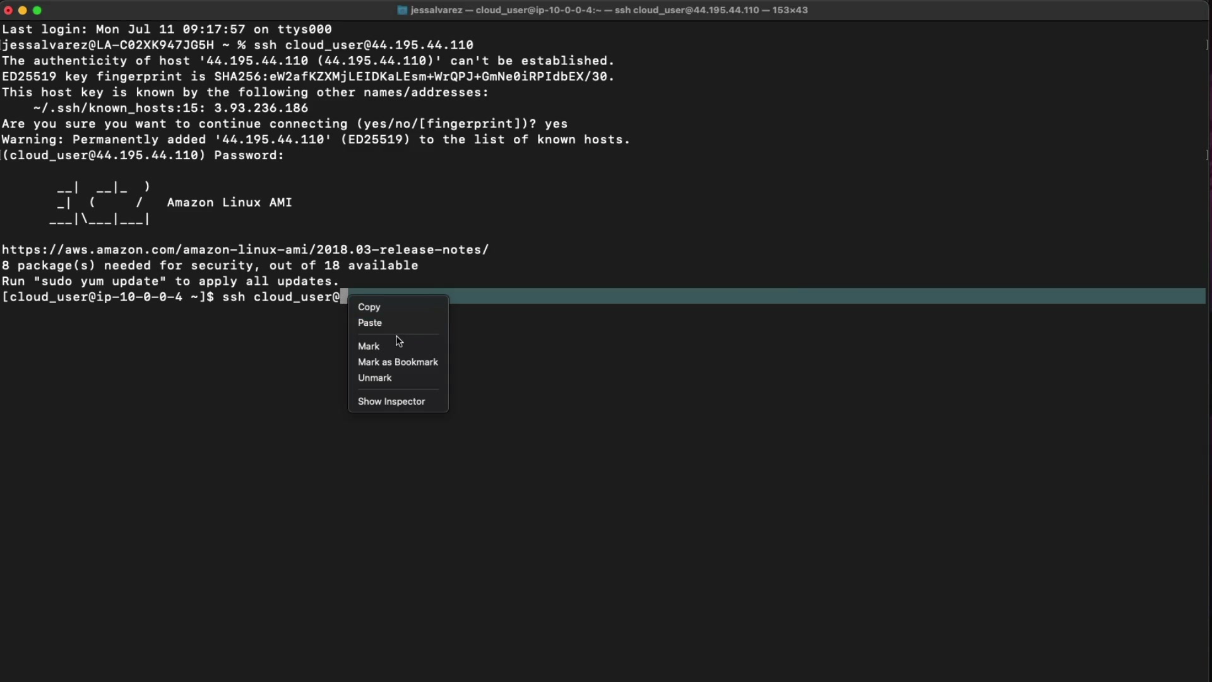Click the 3.93.236.186 known_hosts address
Image resolution: width=1212 pixels, height=682 pixels.
point(261,108)
